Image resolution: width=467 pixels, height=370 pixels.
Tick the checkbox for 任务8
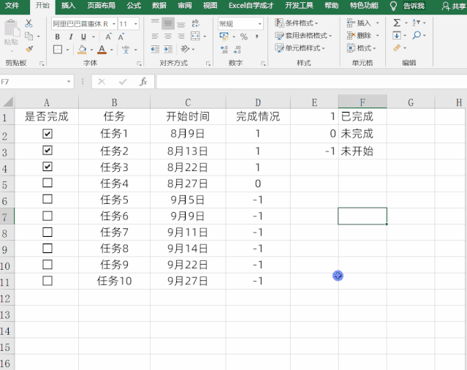tap(48, 248)
